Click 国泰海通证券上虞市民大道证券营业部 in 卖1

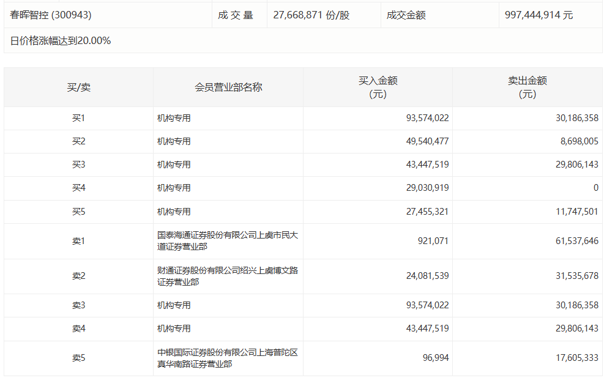(x=227, y=241)
